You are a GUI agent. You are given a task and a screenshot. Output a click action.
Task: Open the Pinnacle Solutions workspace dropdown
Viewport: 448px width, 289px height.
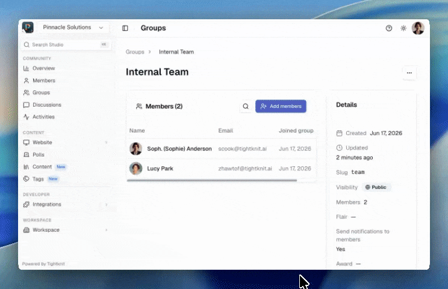73,28
